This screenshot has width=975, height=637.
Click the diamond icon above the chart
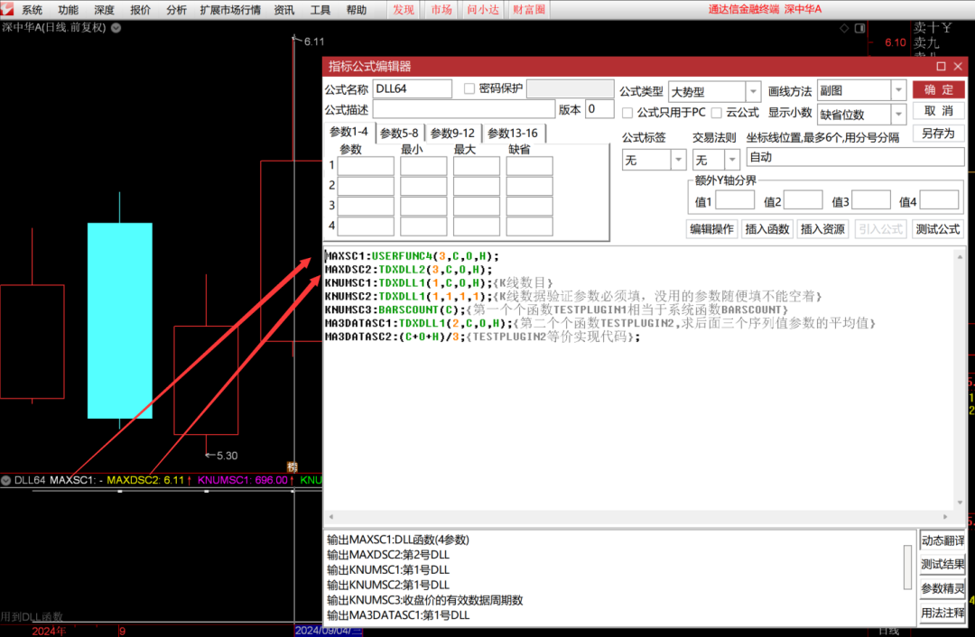pos(844,28)
